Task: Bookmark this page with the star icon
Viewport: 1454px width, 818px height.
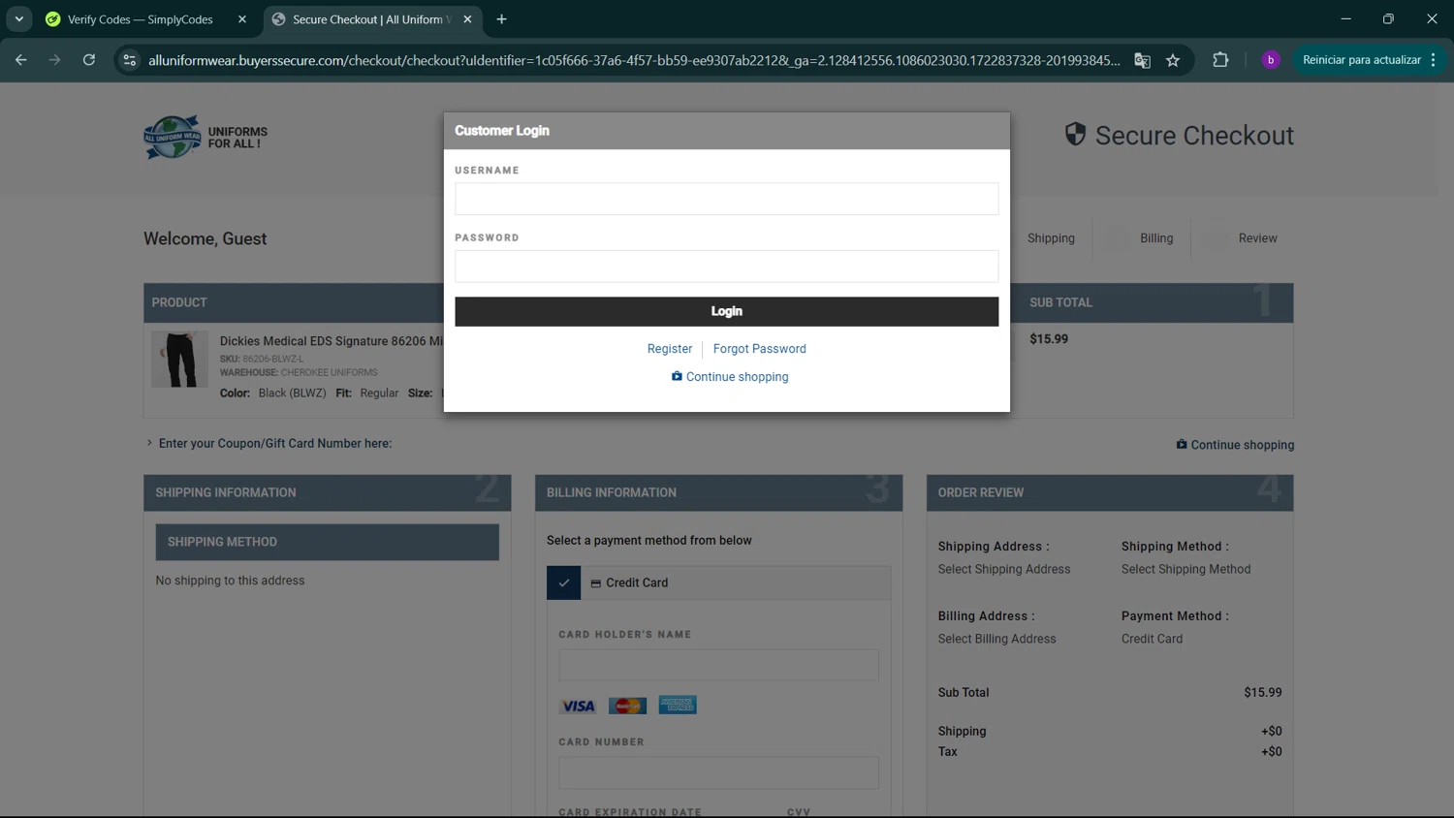Action: pos(1173,60)
